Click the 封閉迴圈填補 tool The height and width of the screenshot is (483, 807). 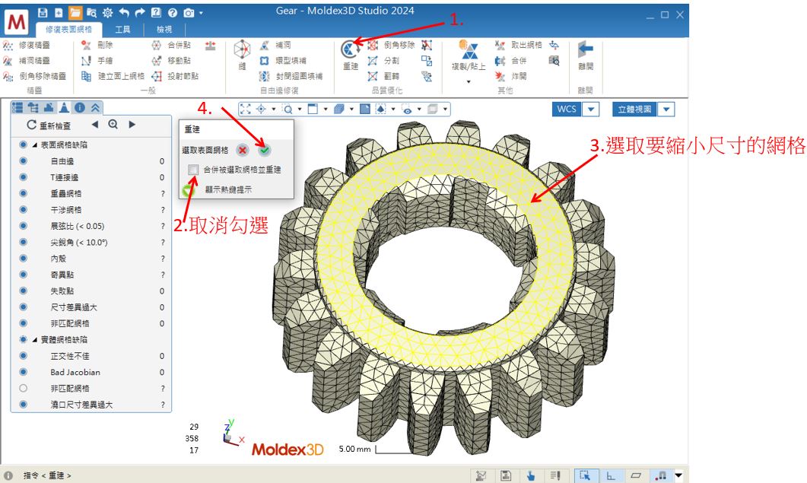pos(291,76)
